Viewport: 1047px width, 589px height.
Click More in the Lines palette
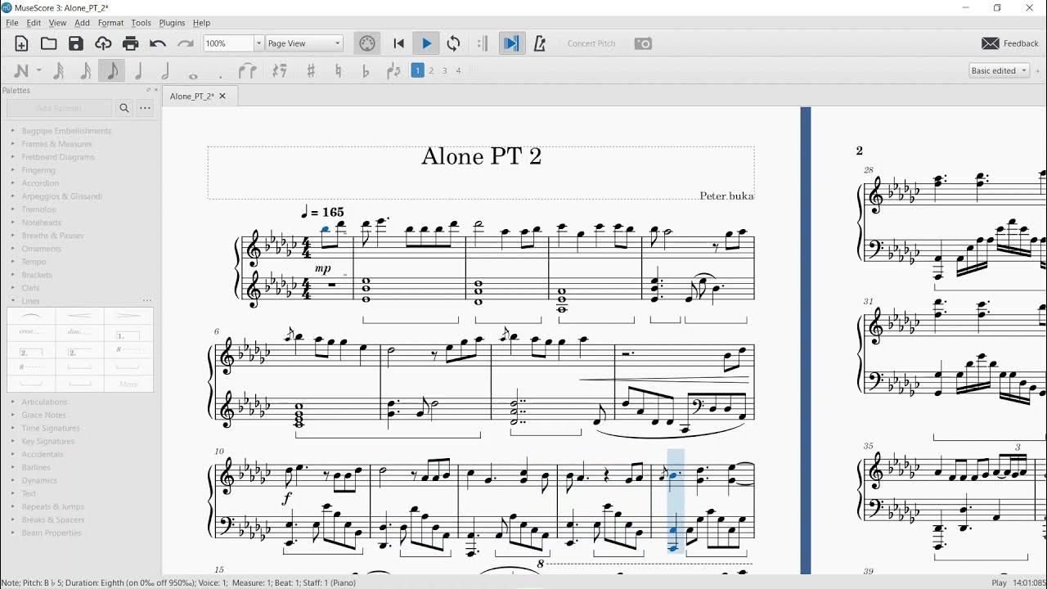(128, 384)
